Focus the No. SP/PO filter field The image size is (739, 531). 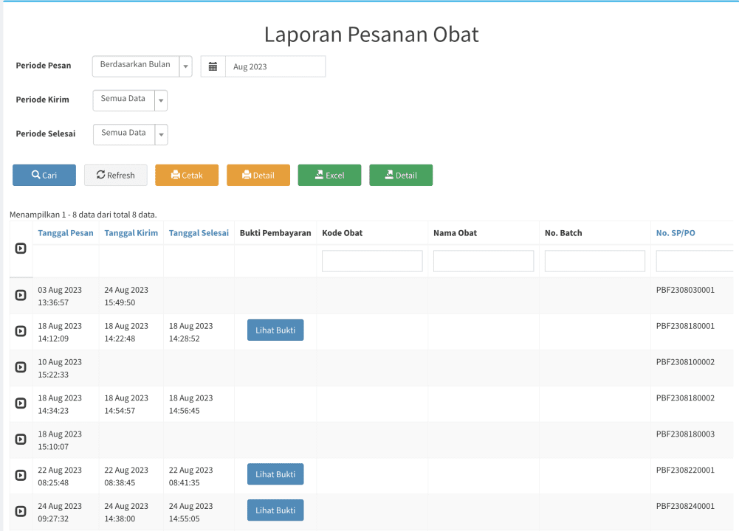tap(695, 261)
